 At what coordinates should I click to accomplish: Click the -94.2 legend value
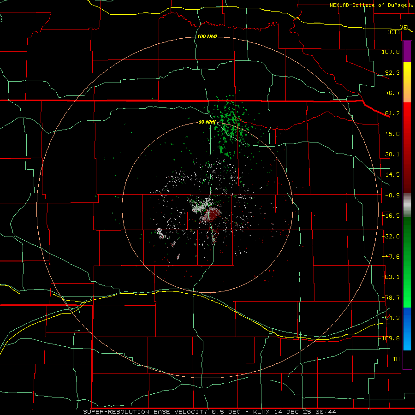391,318
